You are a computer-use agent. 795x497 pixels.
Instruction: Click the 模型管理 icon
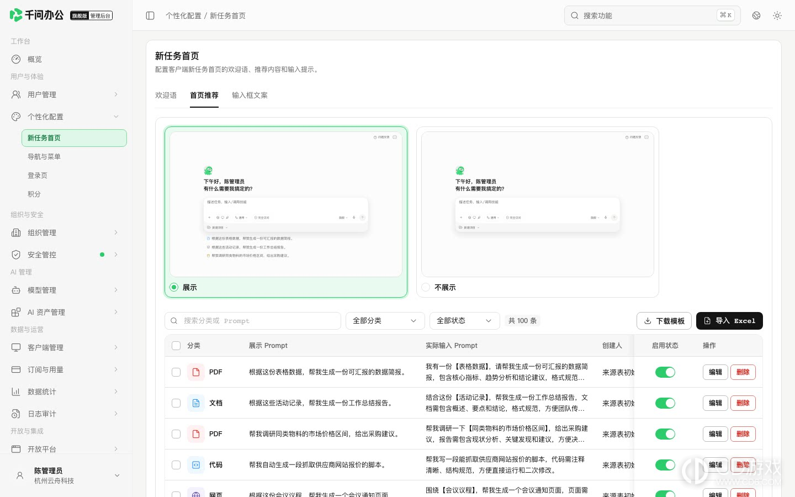point(16,290)
